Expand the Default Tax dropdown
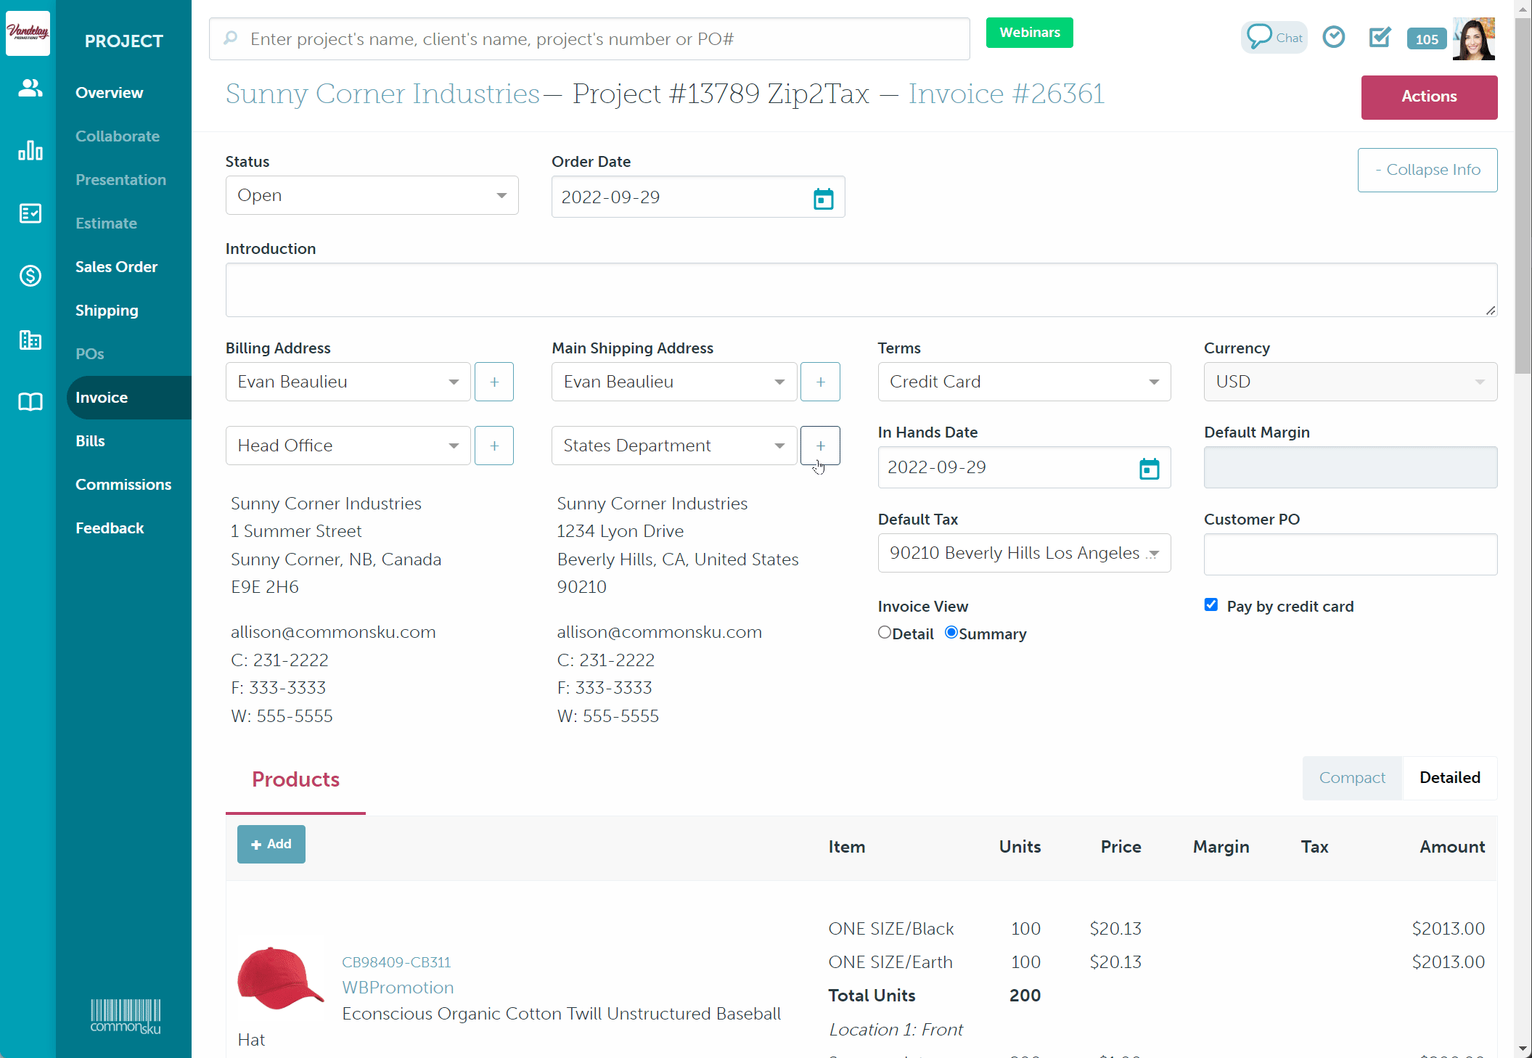 tap(1023, 554)
